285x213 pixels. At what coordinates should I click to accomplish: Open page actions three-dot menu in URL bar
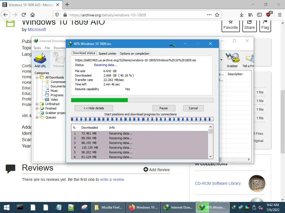(209, 15)
